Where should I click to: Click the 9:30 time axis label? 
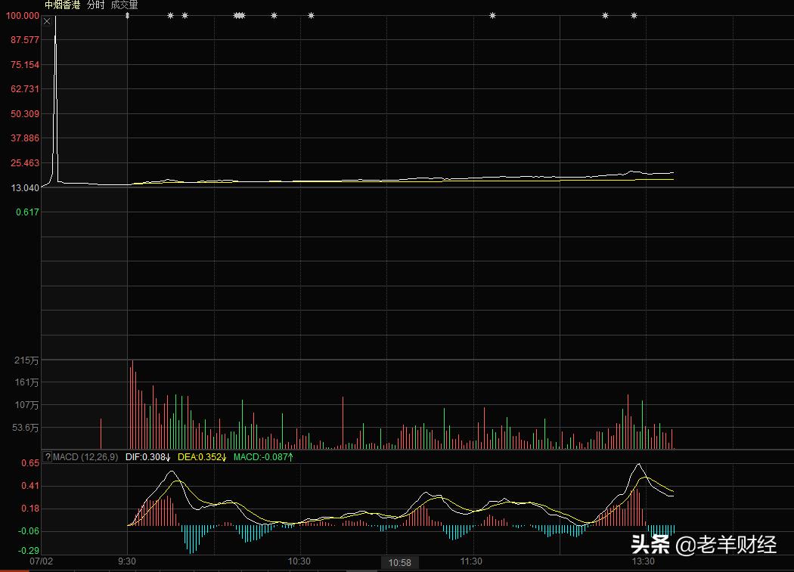(127, 561)
